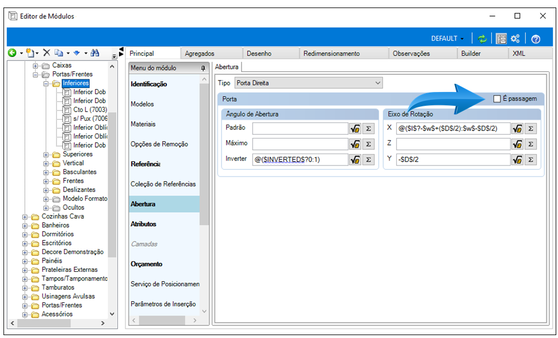Click the X delete icon in tree toolbar
558x338 pixels.
coord(46,53)
